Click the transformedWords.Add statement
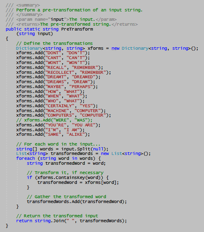The height and width of the screenshot is (232, 204). point(77,201)
